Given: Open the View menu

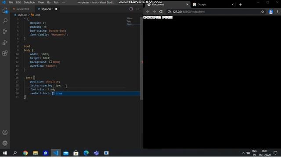Looking at the screenshot, I should click(41, 2).
